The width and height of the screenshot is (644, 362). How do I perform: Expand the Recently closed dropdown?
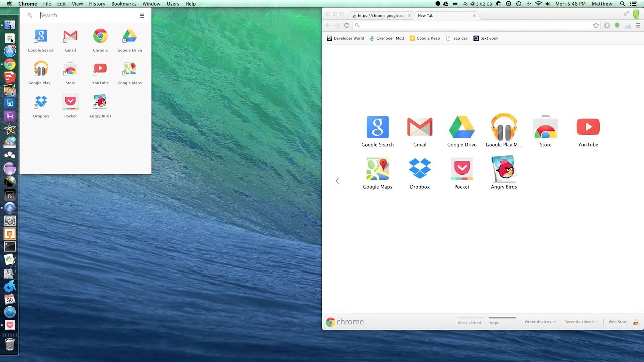[581, 322]
